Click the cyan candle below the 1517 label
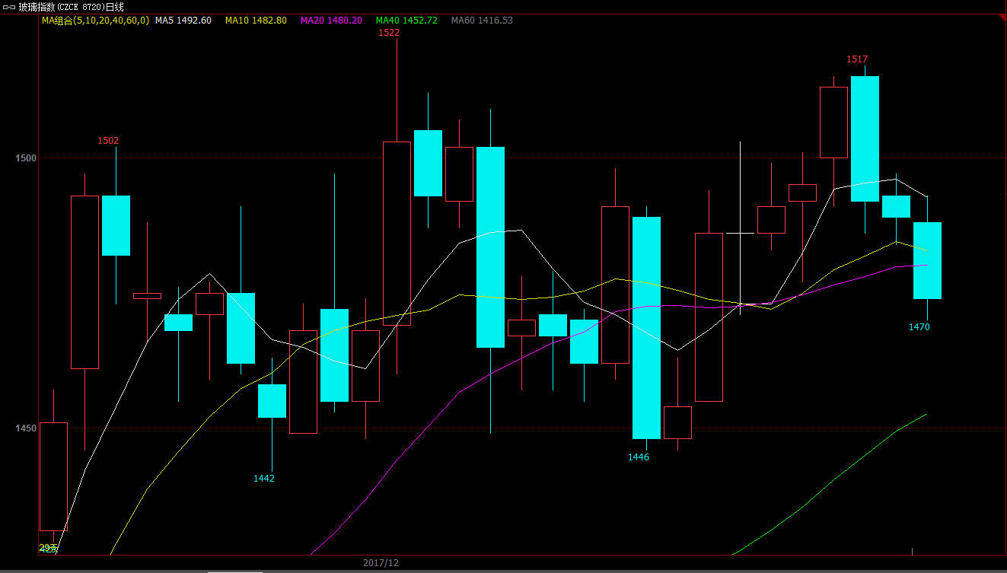This screenshot has width=1007, height=573. (865, 138)
